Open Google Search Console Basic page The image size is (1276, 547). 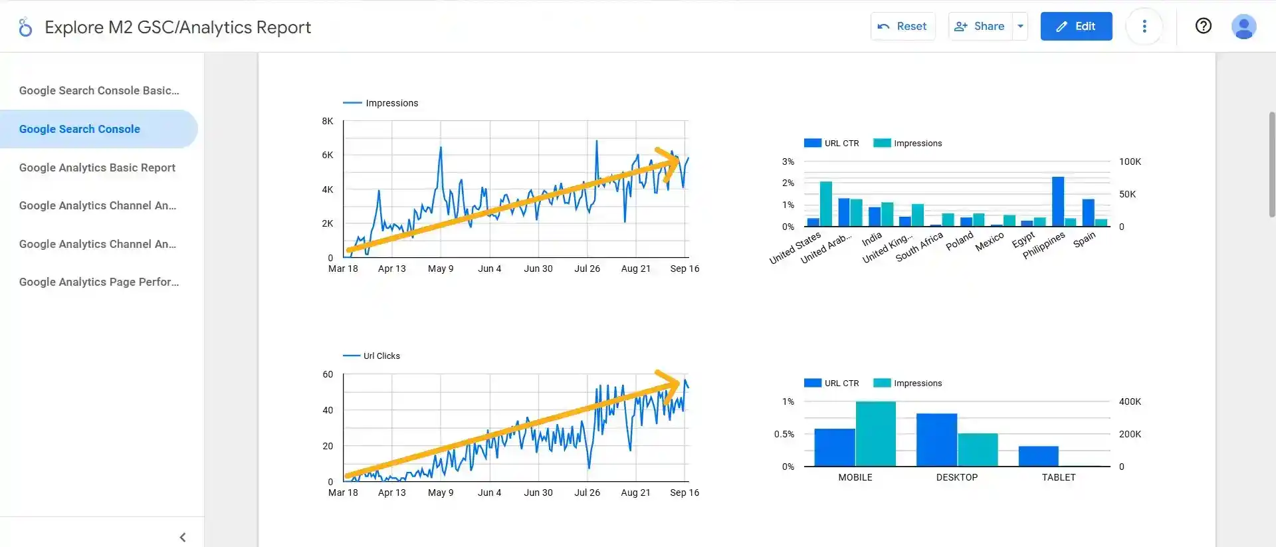99,90
